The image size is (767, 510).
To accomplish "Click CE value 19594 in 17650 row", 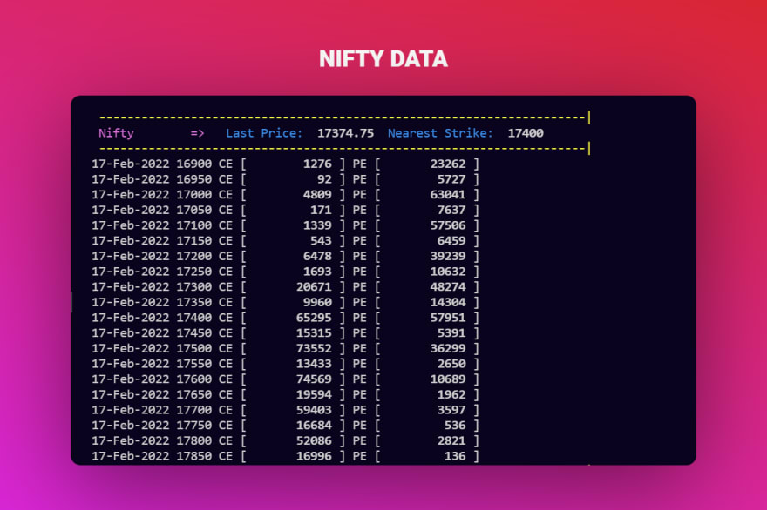I will (314, 395).
